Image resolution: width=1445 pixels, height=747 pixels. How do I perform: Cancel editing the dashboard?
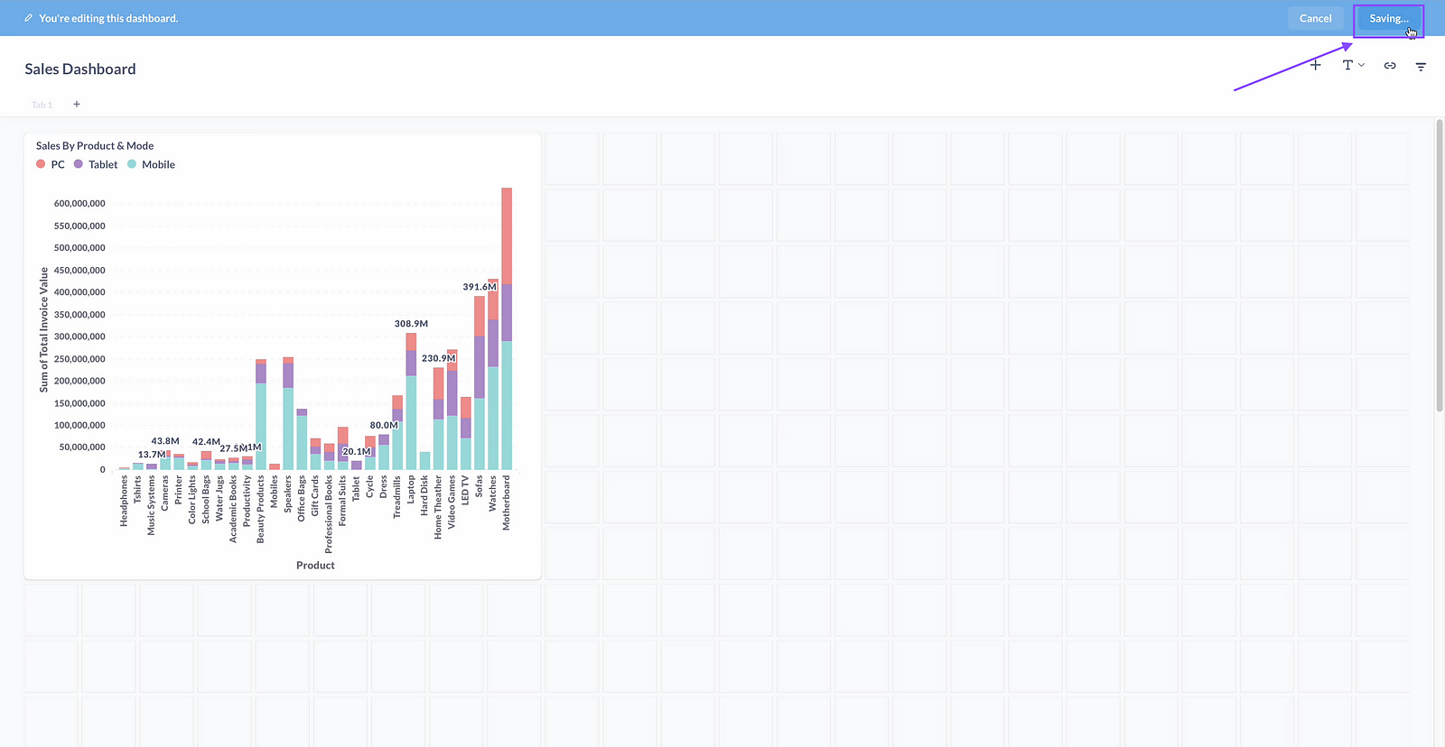coord(1315,18)
